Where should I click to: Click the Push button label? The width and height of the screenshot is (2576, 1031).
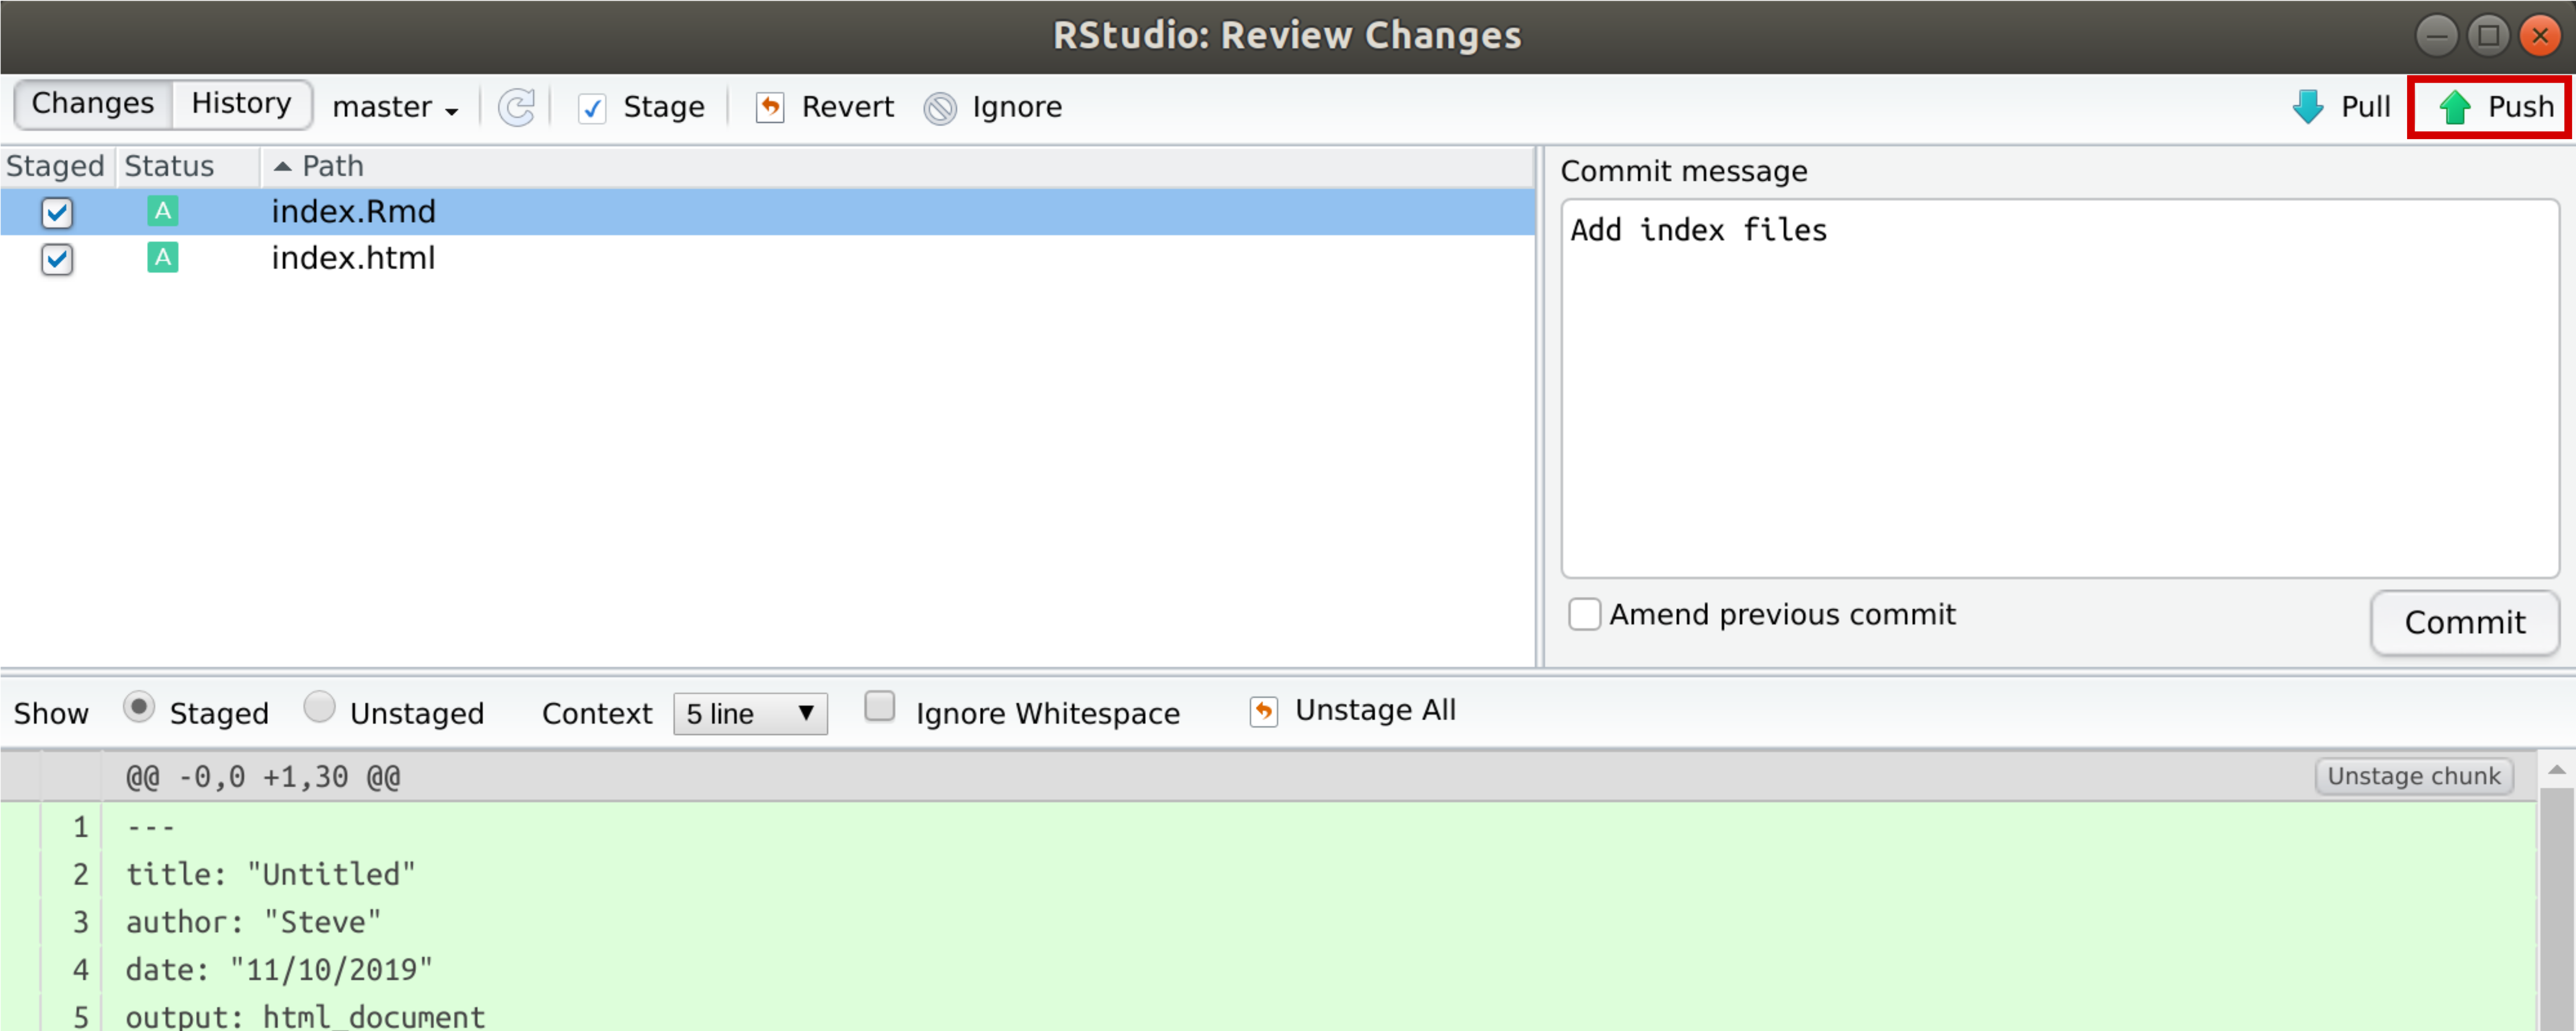pyautogui.click(x=2520, y=107)
